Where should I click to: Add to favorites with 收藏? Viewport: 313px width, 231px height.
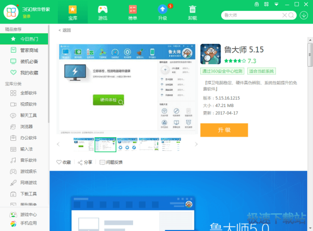[64, 162]
